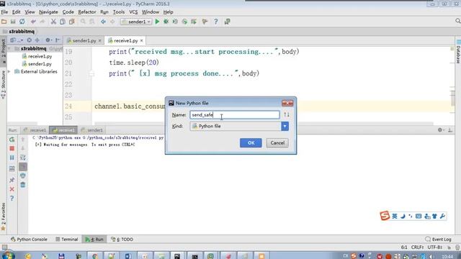The image size is (461, 259).
Task: Expand the External Libraries node
Action: (x=9, y=71)
